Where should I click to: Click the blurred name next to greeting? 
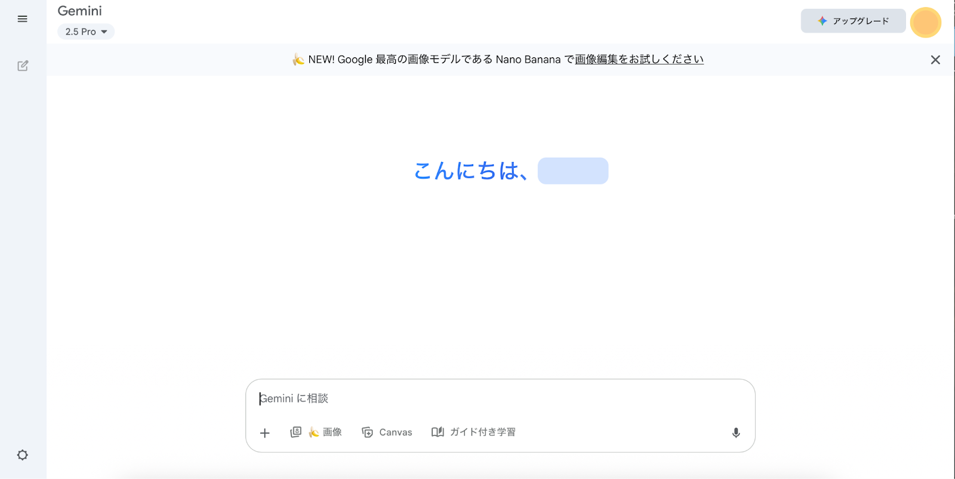pos(573,171)
